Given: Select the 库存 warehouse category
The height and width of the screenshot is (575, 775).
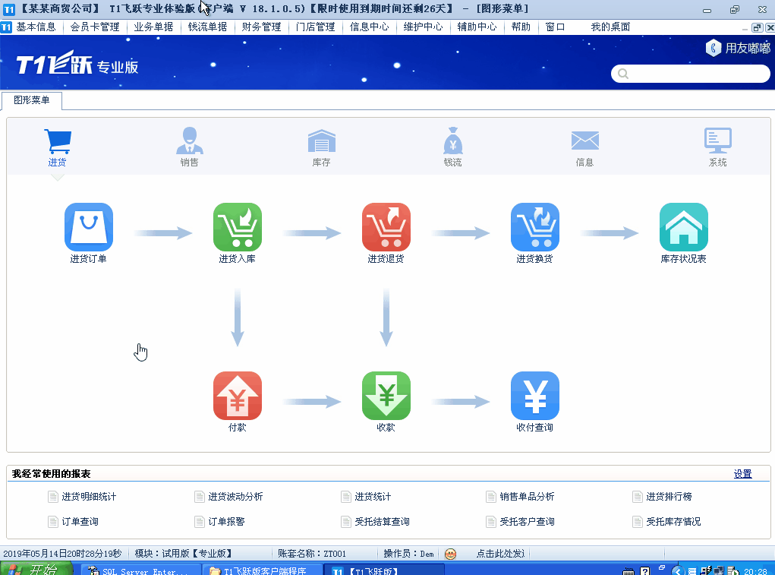Looking at the screenshot, I should [321, 147].
